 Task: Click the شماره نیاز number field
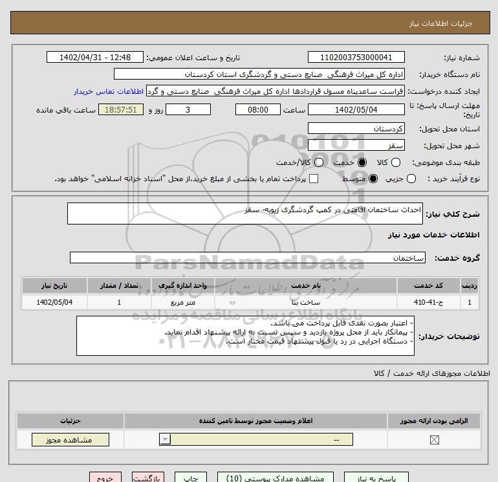pos(356,57)
